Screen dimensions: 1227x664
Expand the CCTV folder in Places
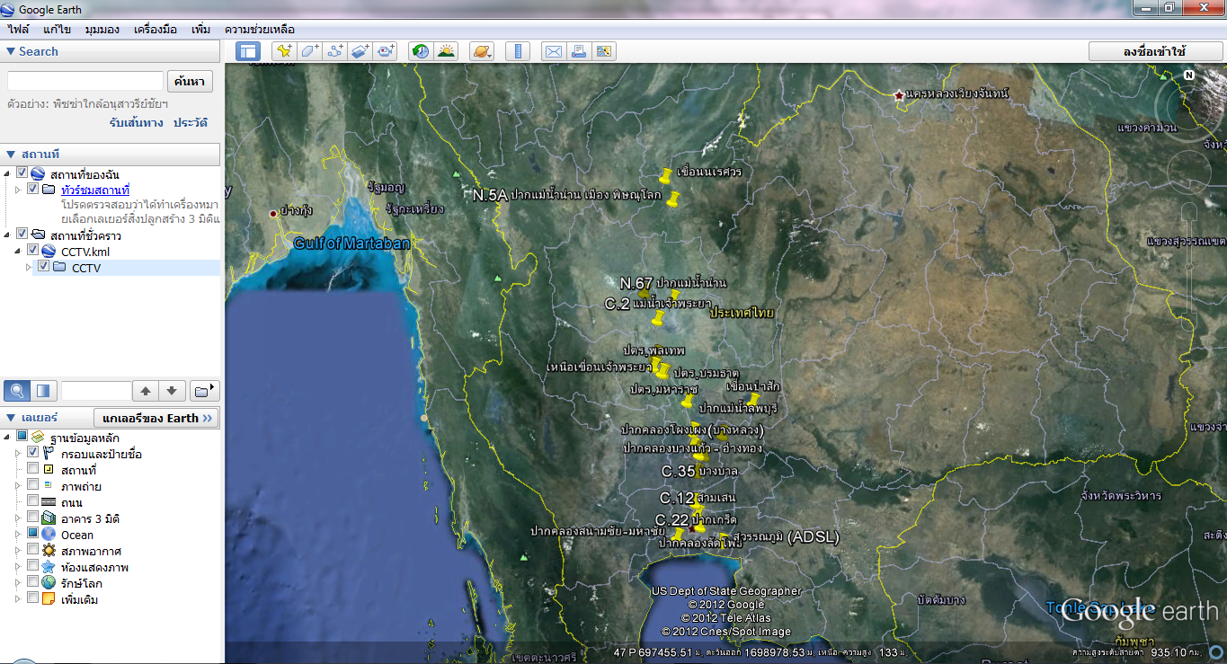28,267
